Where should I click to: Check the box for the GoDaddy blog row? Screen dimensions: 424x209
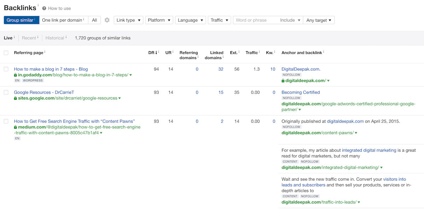pos(6,69)
